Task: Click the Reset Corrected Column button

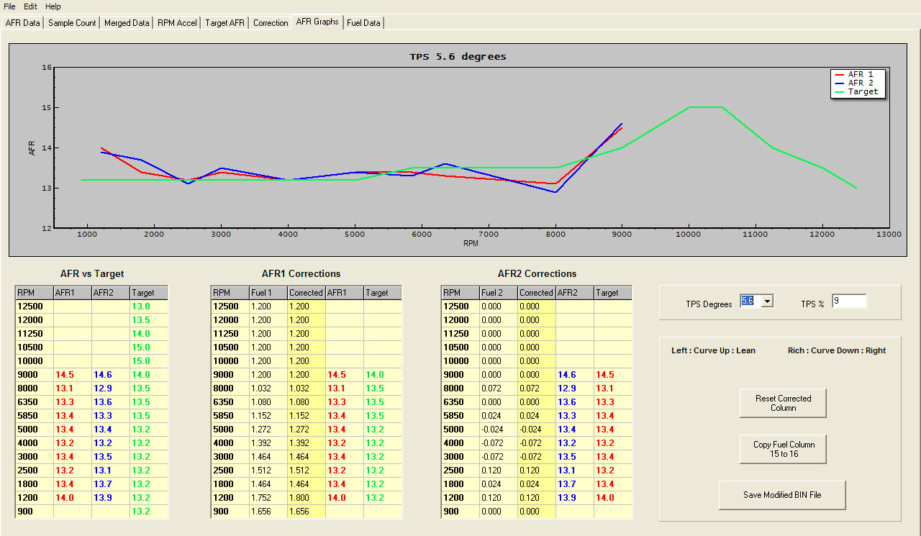Action: (782, 403)
